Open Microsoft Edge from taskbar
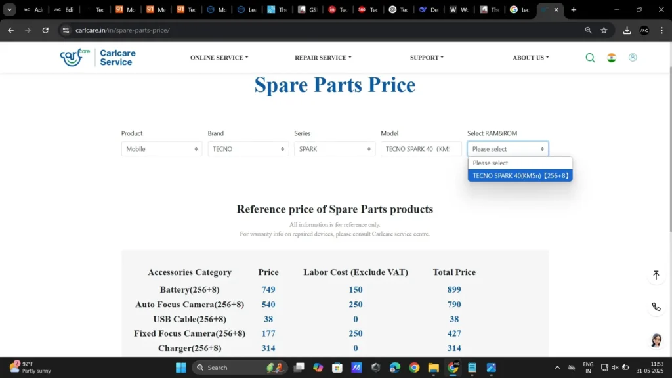The image size is (672, 378). coord(394,367)
